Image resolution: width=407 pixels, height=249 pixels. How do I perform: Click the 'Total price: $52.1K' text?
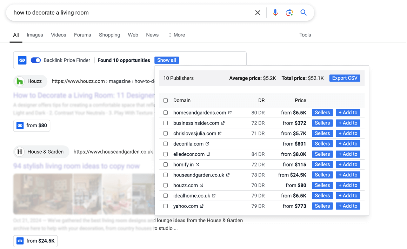click(x=303, y=78)
